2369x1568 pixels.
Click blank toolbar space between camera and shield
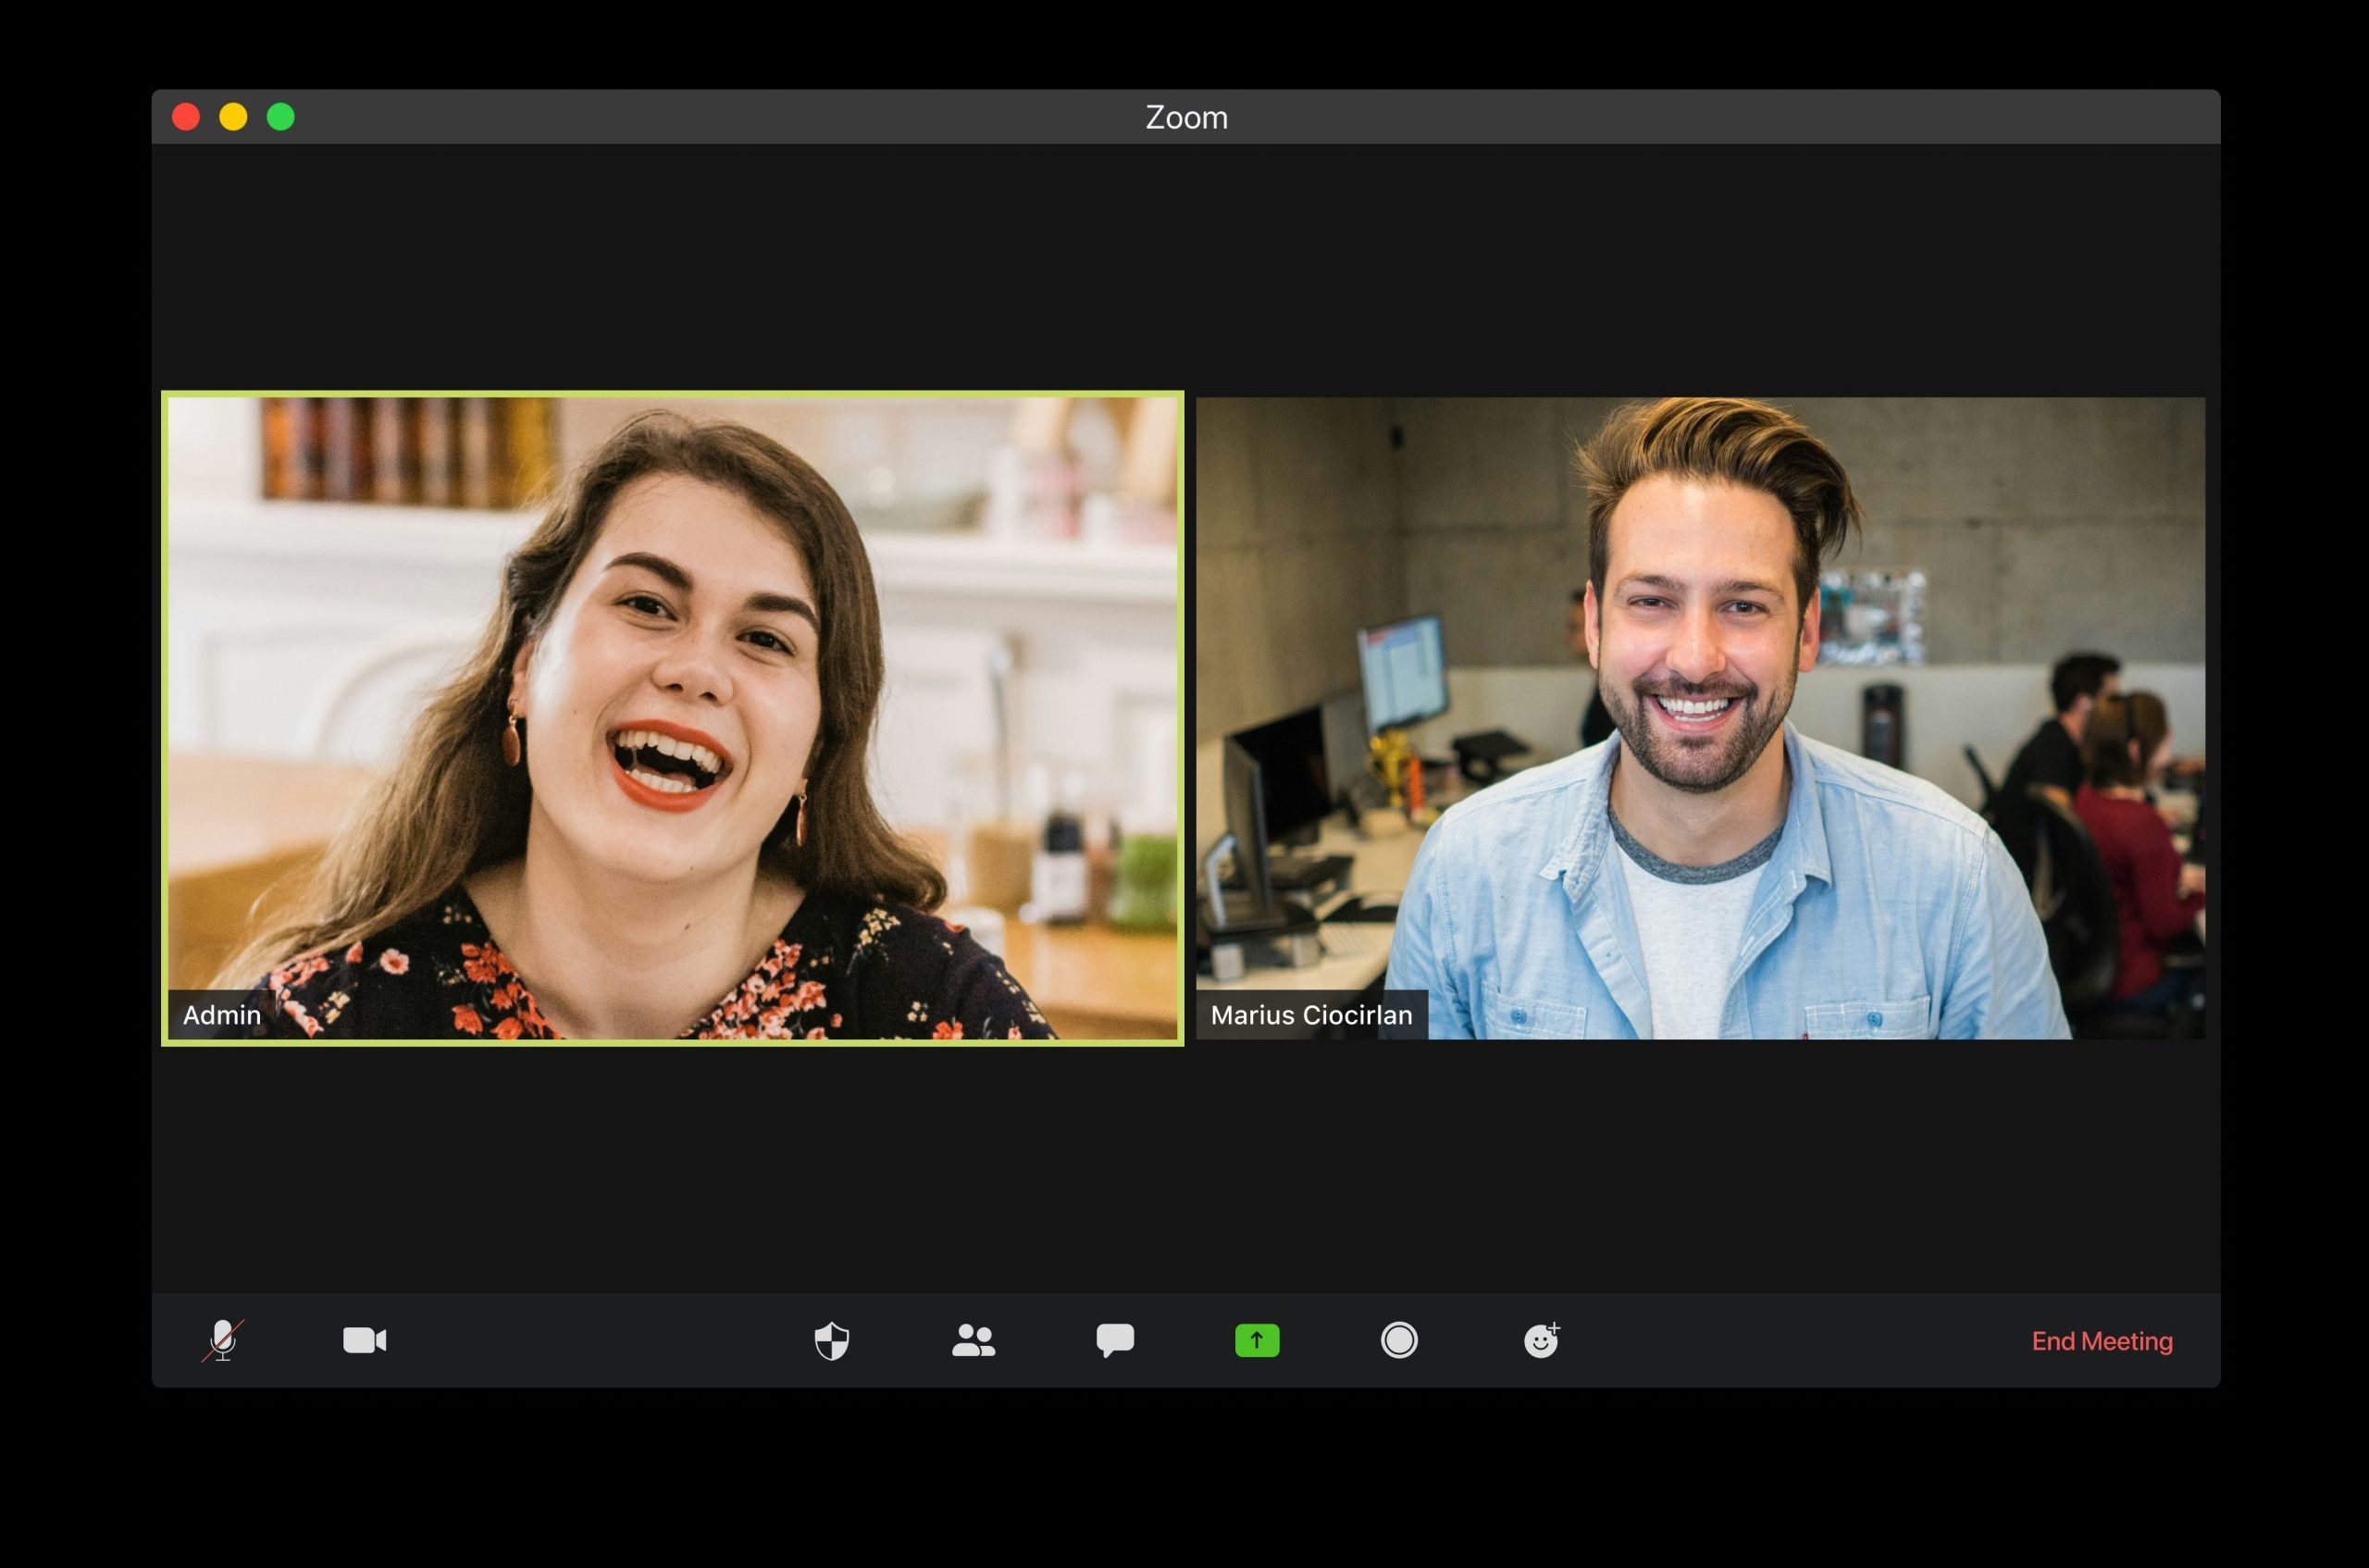click(600, 1340)
